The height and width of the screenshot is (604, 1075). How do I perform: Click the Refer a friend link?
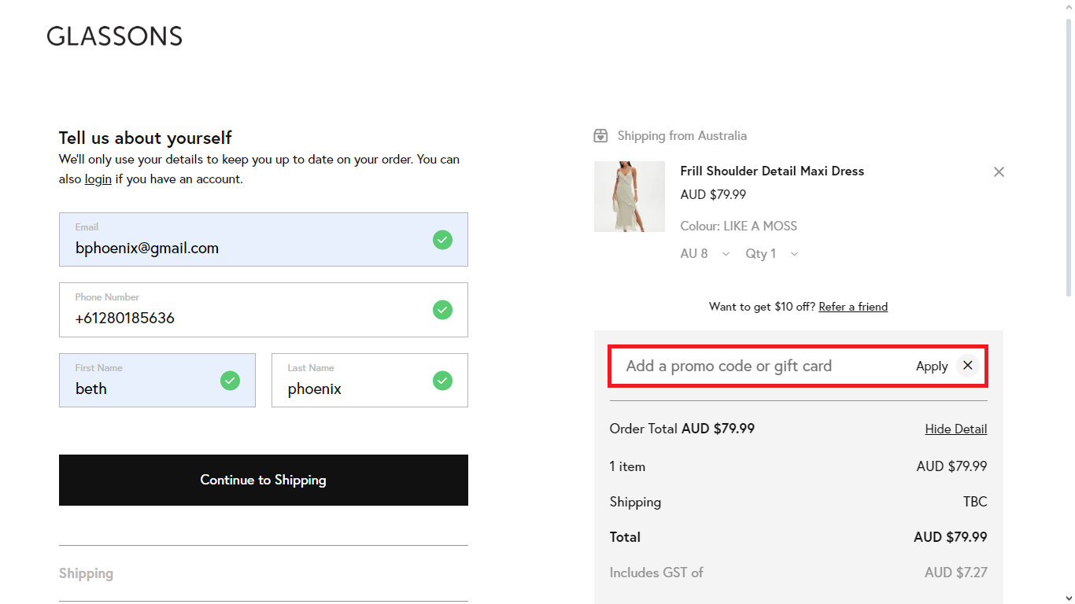click(853, 306)
